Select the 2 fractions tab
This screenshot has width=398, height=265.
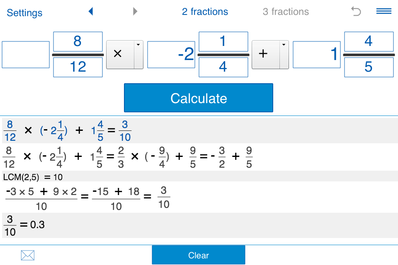click(205, 11)
